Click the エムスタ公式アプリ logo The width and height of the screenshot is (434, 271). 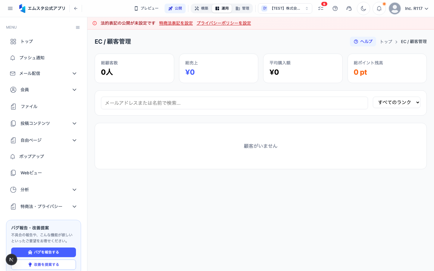42,8
